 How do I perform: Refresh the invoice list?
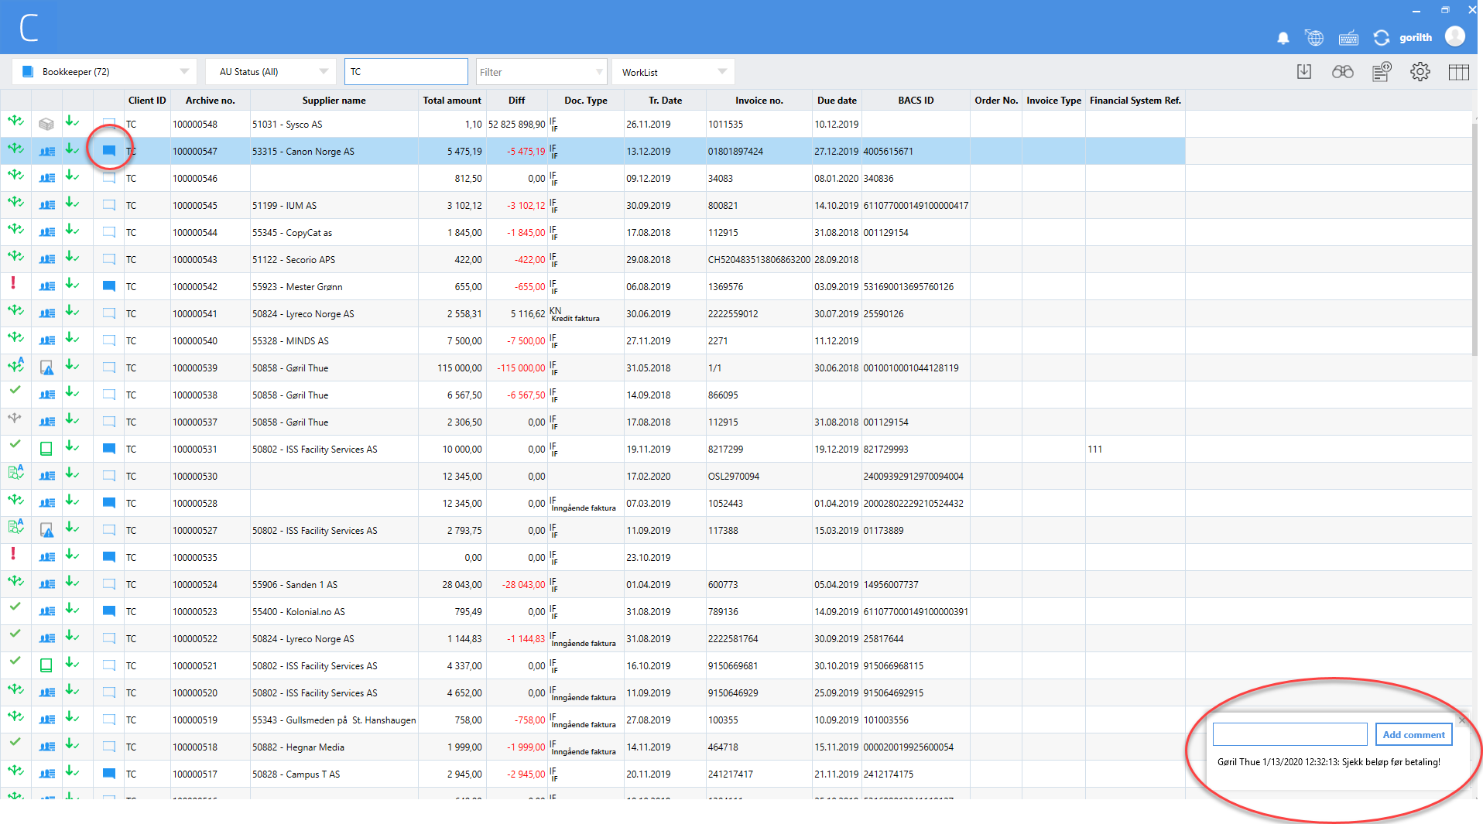pos(1381,38)
